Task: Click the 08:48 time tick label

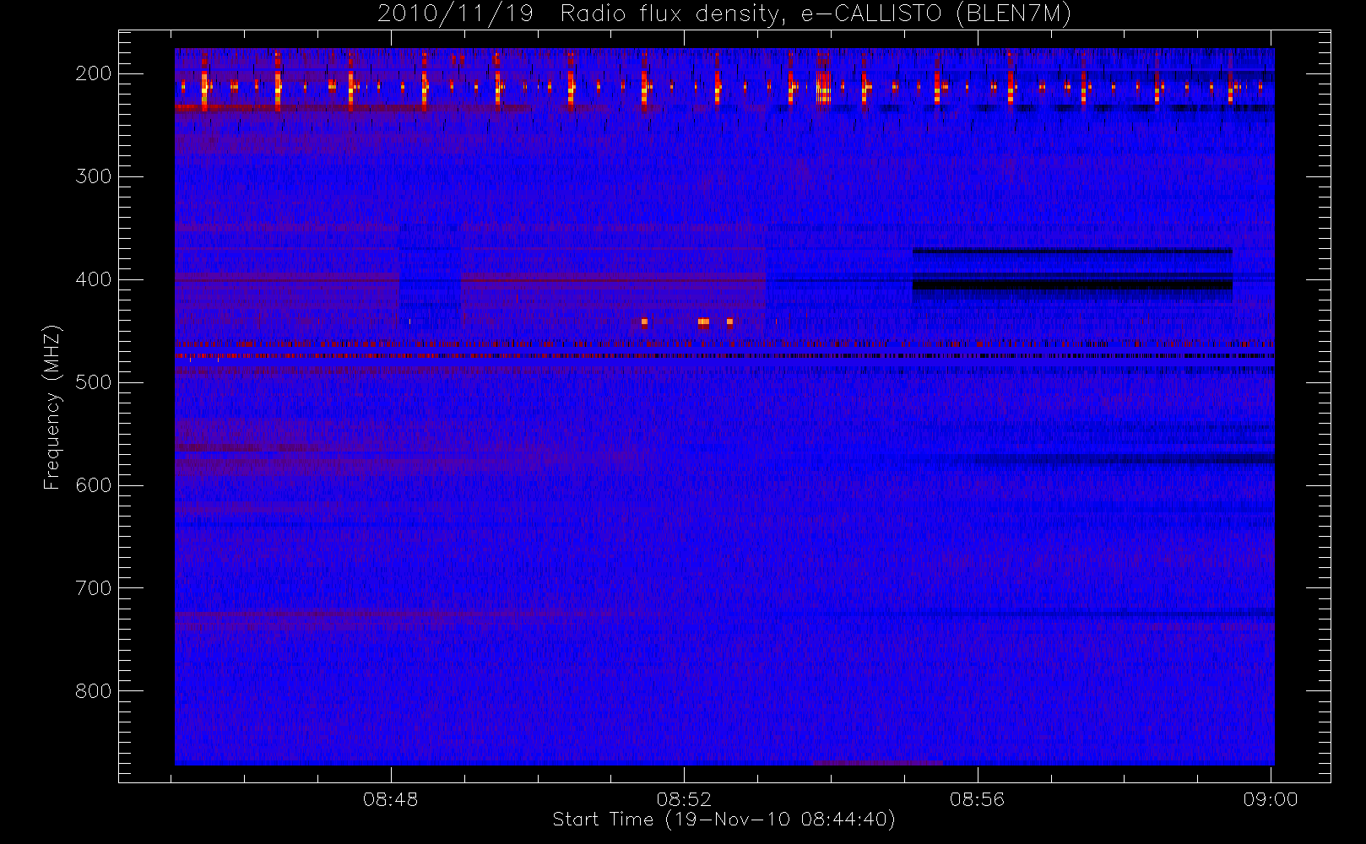Action: (390, 799)
